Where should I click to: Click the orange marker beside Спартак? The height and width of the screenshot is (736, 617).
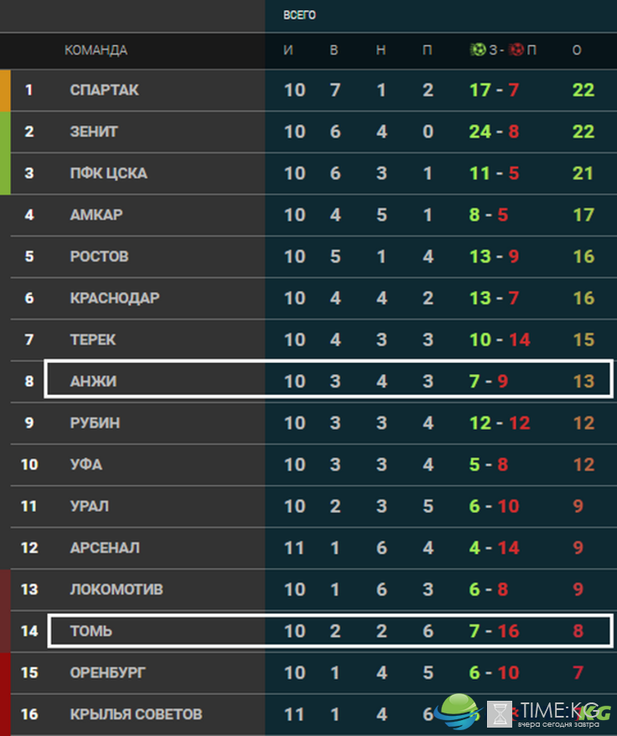coord(5,91)
